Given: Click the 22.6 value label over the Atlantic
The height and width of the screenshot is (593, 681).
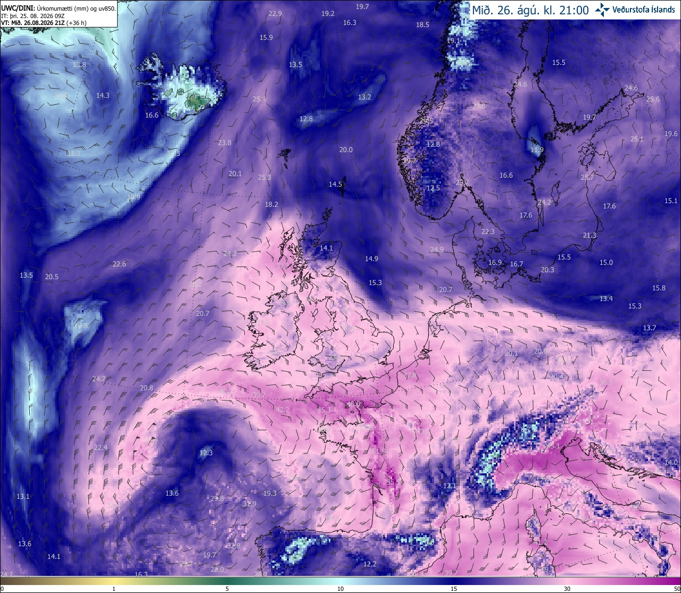Looking at the screenshot, I should (x=119, y=264).
